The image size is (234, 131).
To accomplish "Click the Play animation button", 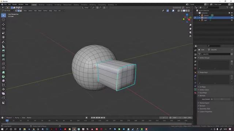I will pyautogui.click(x=99, y=118).
